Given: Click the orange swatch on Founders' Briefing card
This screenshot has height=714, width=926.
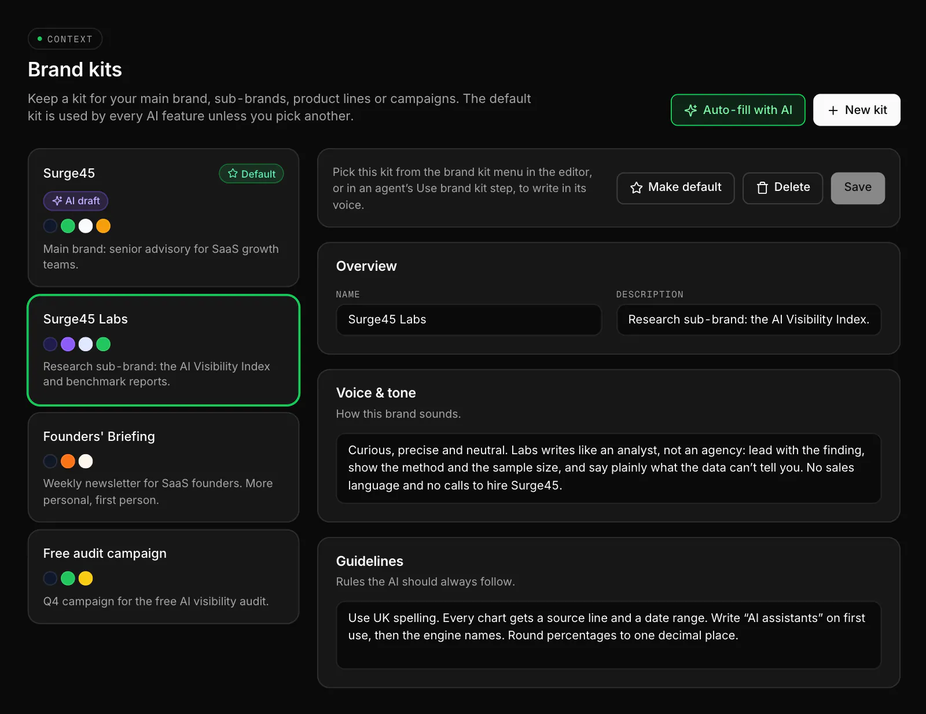Looking at the screenshot, I should point(68,461).
